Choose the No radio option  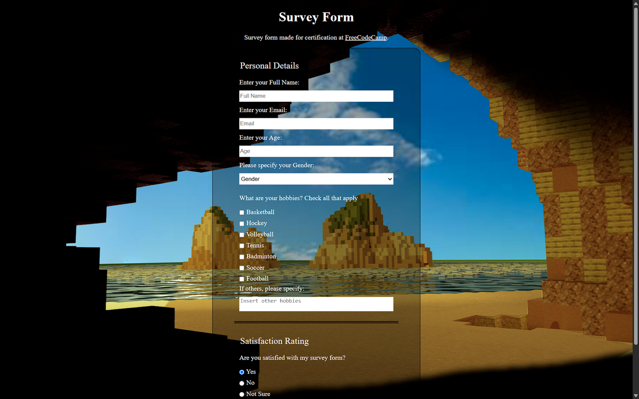[242, 383]
